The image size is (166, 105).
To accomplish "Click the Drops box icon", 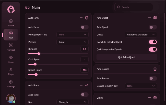I will click(155, 98).
